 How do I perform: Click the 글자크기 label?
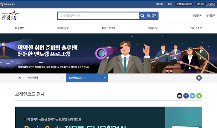pyautogui.click(x=200, y=4)
